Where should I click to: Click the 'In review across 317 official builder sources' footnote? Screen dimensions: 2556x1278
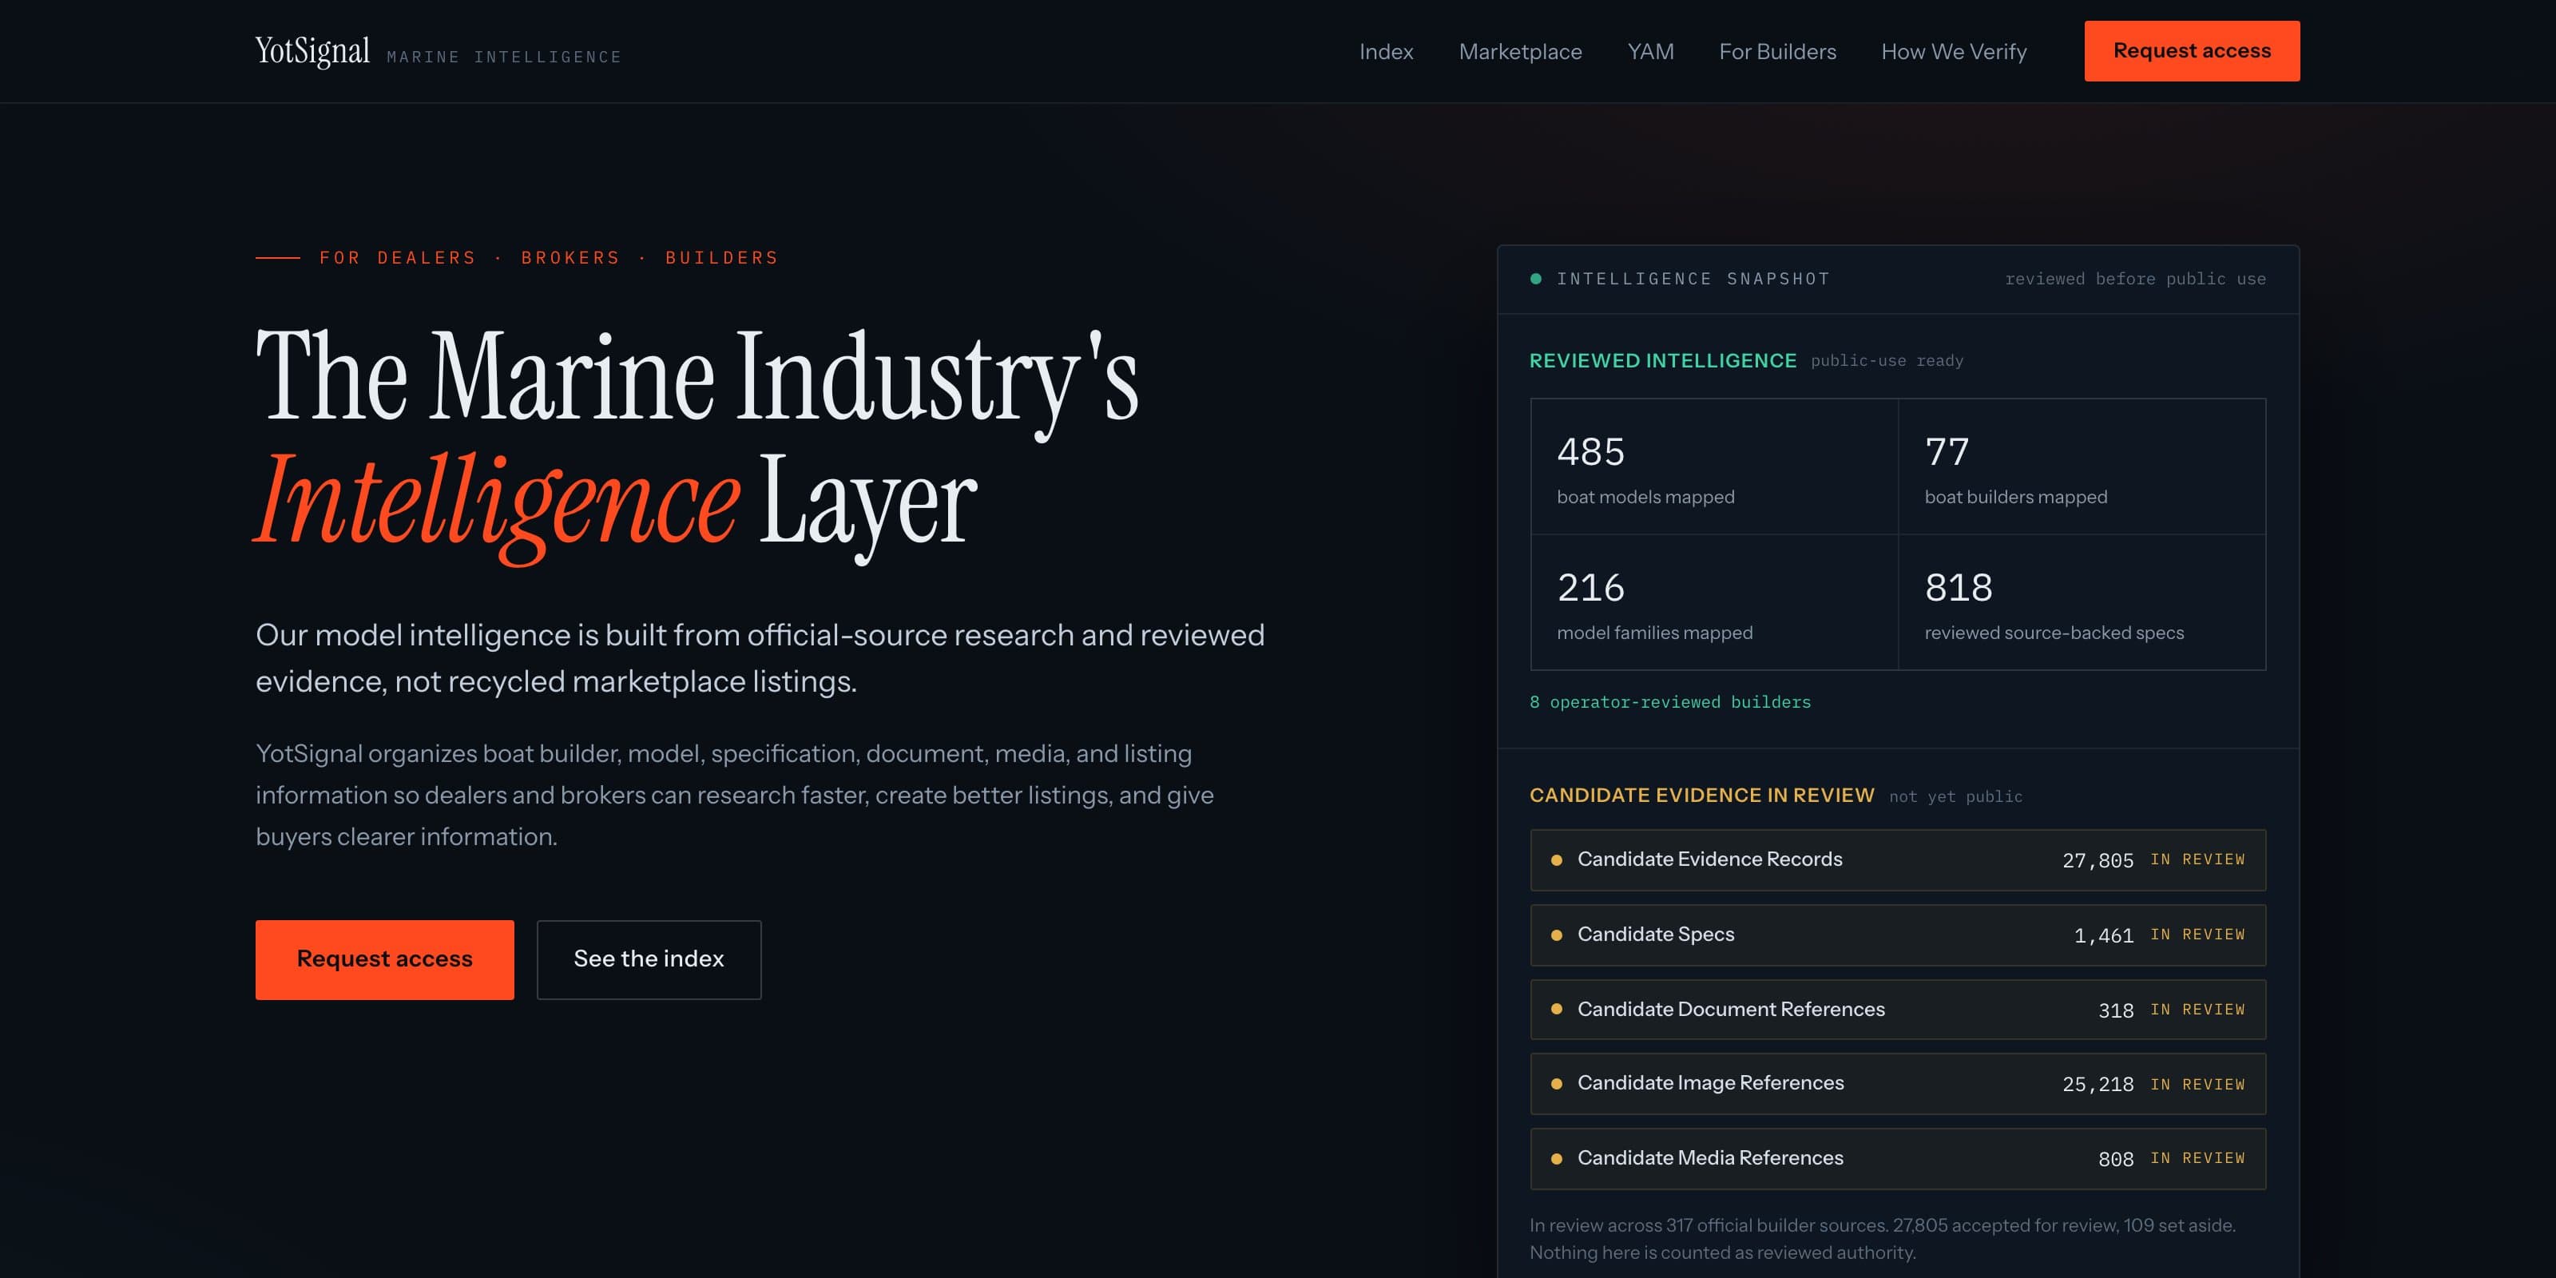click(x=1883, y=1238)
